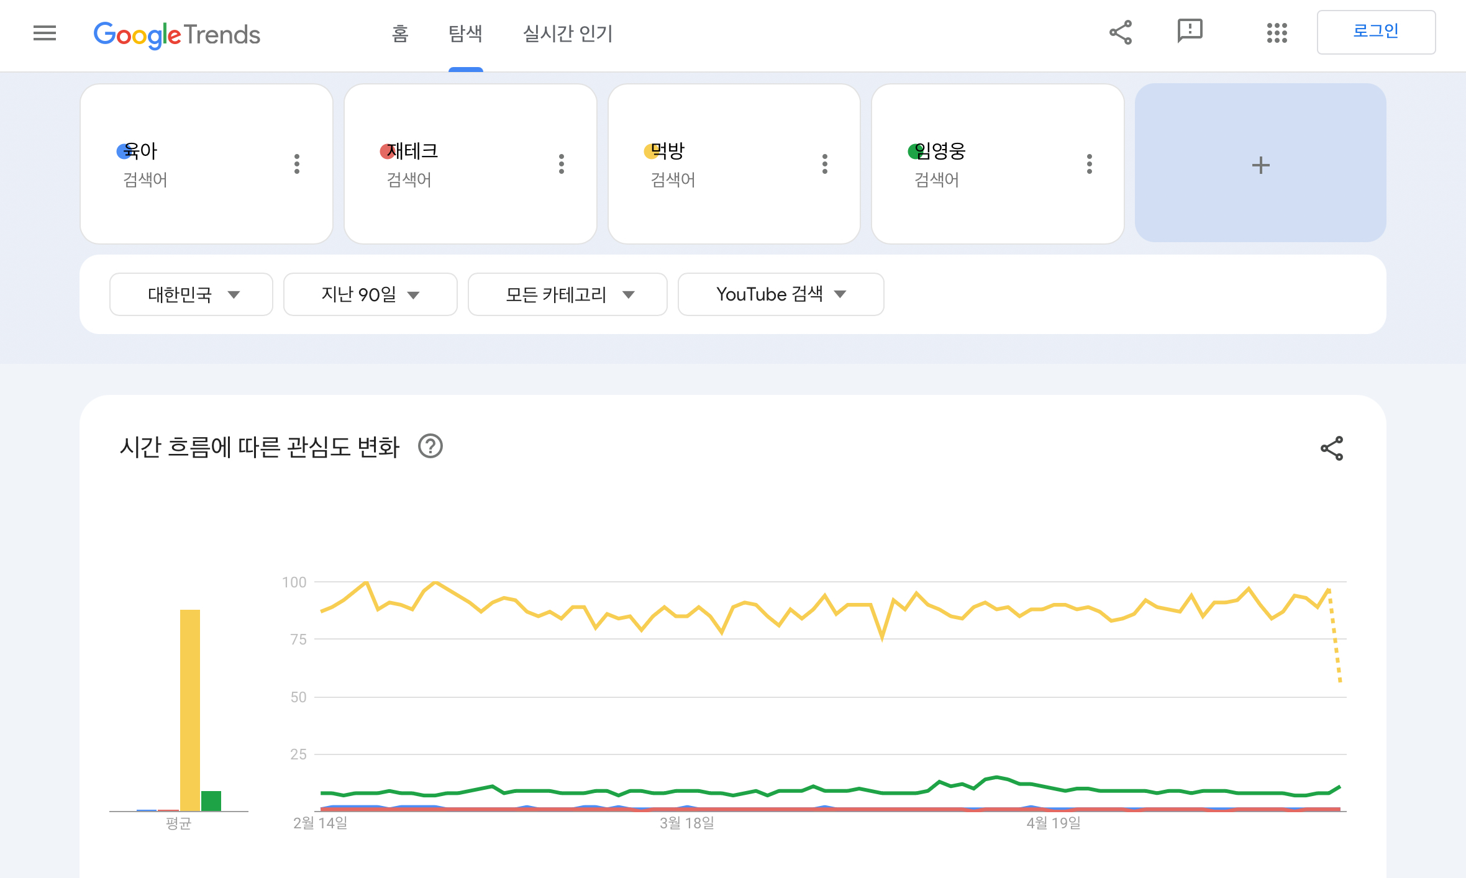1466x878 pixels.
Task: Click the share icon in header
Action: [1121, 32]
